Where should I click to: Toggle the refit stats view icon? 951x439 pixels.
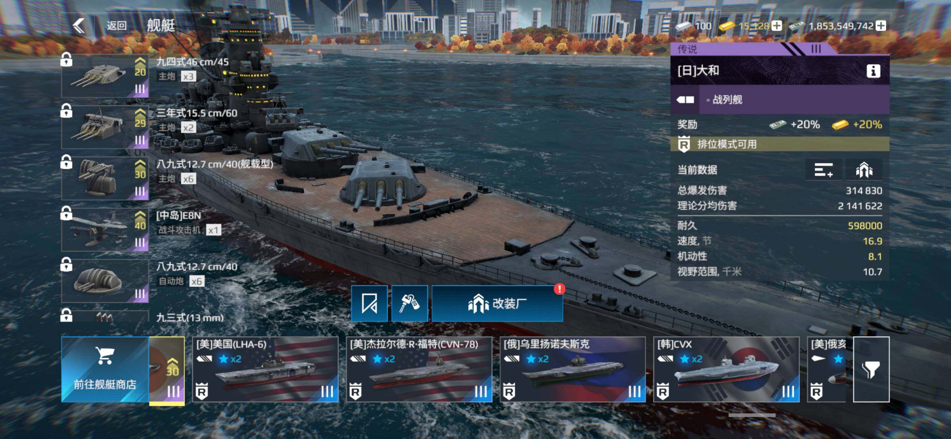point(864,170)
